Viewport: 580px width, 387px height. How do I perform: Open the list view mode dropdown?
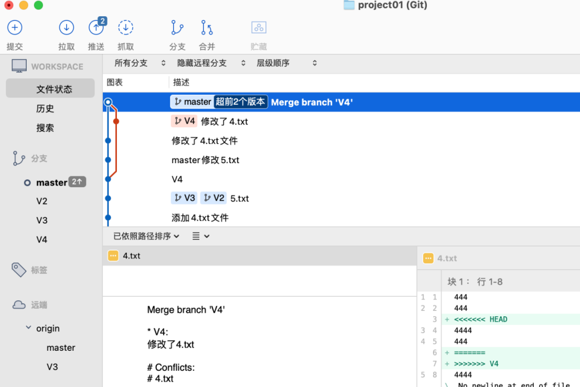(201, 236)
